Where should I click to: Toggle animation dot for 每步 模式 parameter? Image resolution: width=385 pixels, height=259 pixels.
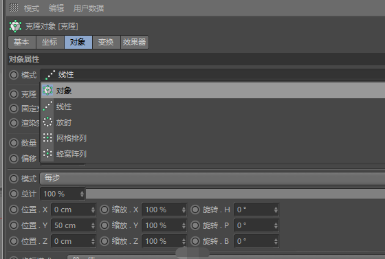pos(14,179)
